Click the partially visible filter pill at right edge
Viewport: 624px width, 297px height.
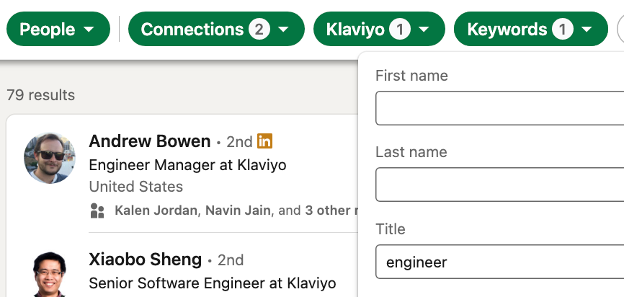(x=620, y=29)
